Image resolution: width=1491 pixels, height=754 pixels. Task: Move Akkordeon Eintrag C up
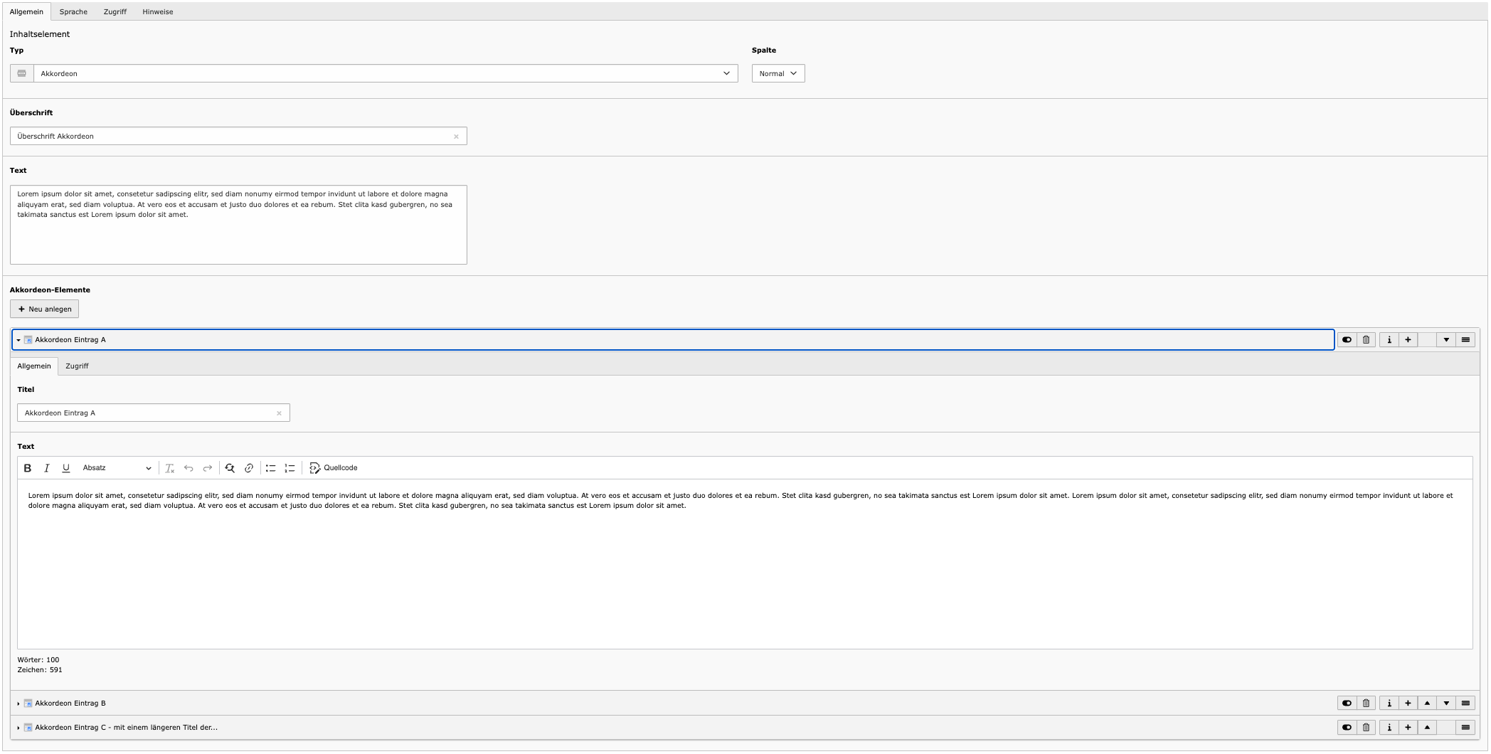[x=1427, y=728]
